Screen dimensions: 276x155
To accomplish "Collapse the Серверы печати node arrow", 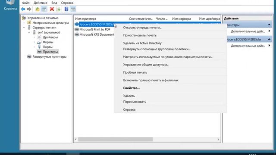I will pos(24,28).
